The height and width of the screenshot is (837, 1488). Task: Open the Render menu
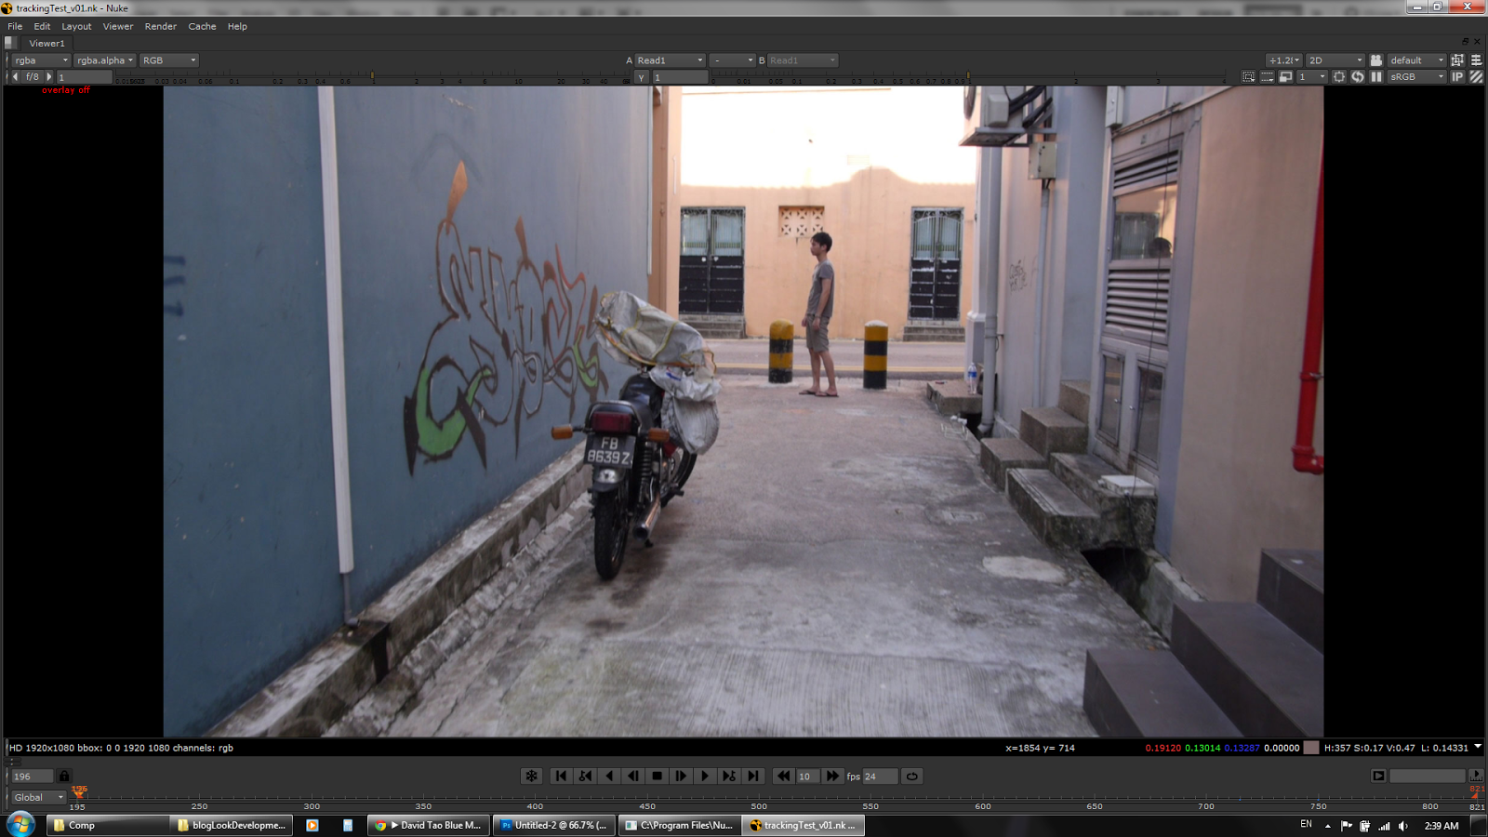(160, 26)
